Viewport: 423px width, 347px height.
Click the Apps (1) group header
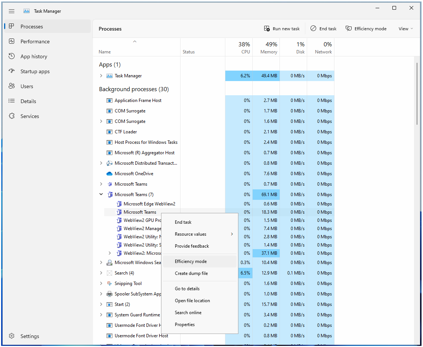tap(110, 65)
